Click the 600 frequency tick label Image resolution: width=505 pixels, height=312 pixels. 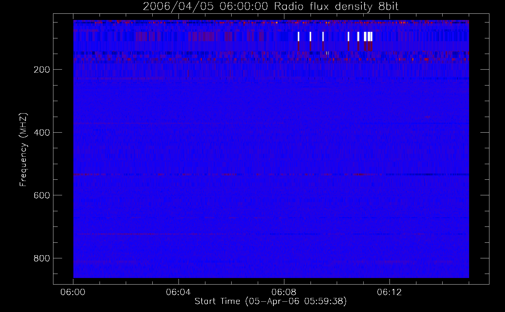(x=42, y=195)
